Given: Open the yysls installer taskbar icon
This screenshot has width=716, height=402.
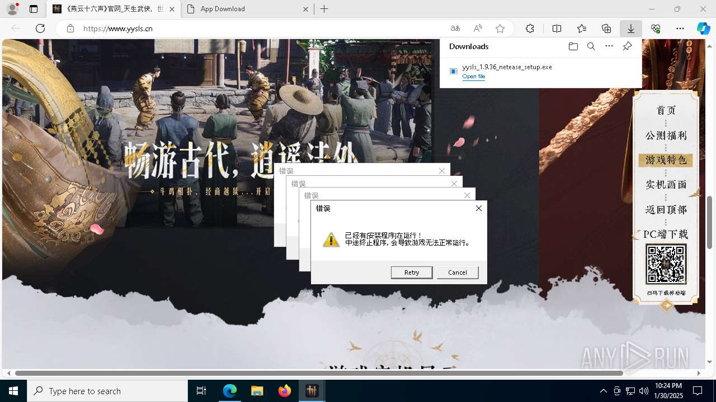Looking at the screenshot, I should tap(312, 391).
